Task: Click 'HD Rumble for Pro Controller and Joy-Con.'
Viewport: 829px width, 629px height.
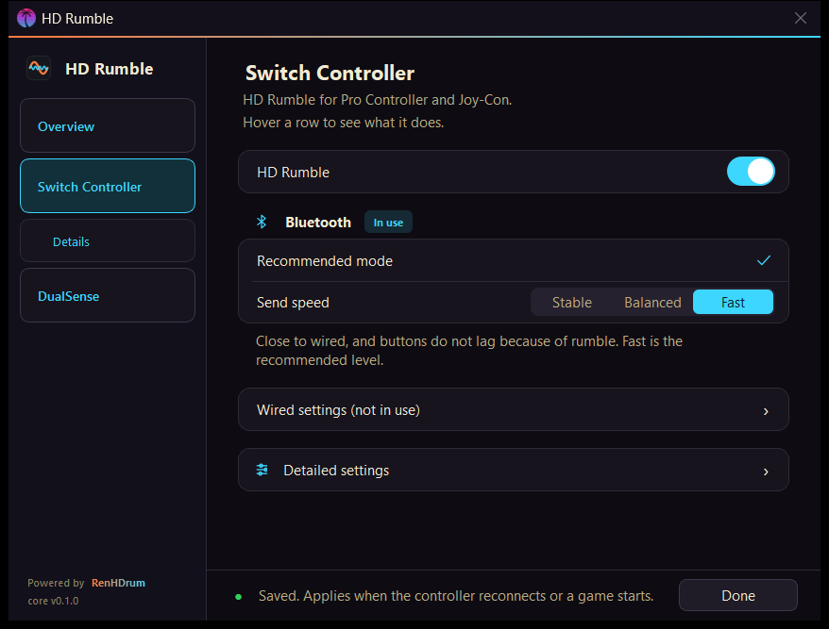Action: [x=377, y=100]
